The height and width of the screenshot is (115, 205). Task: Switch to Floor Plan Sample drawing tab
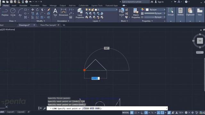48,25
